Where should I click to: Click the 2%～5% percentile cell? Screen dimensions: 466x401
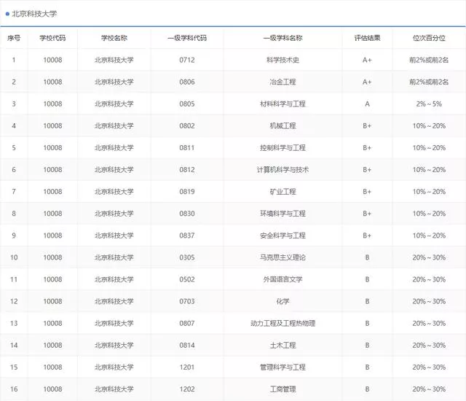(x=429, y=104)
